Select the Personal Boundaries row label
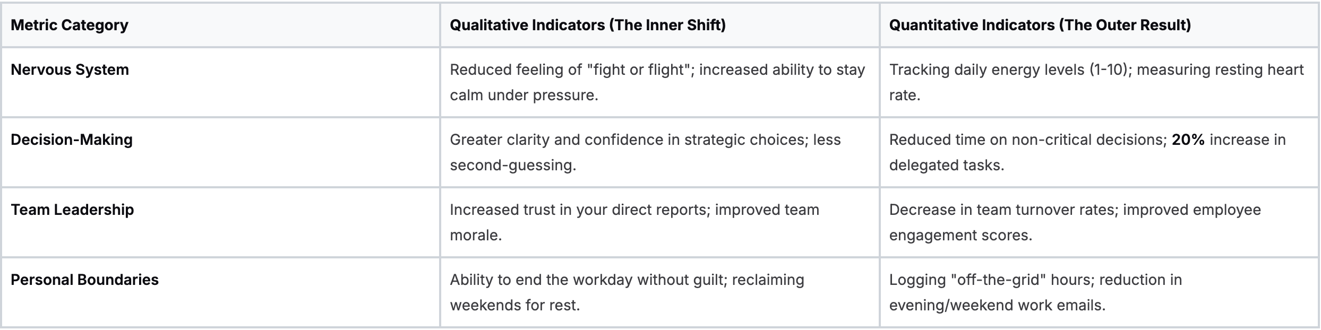This screenshot has height=330, width=1321. click(x=84, y=280)
